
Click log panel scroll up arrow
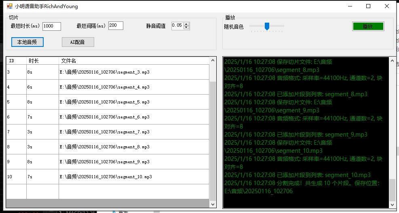coord(392,61)
